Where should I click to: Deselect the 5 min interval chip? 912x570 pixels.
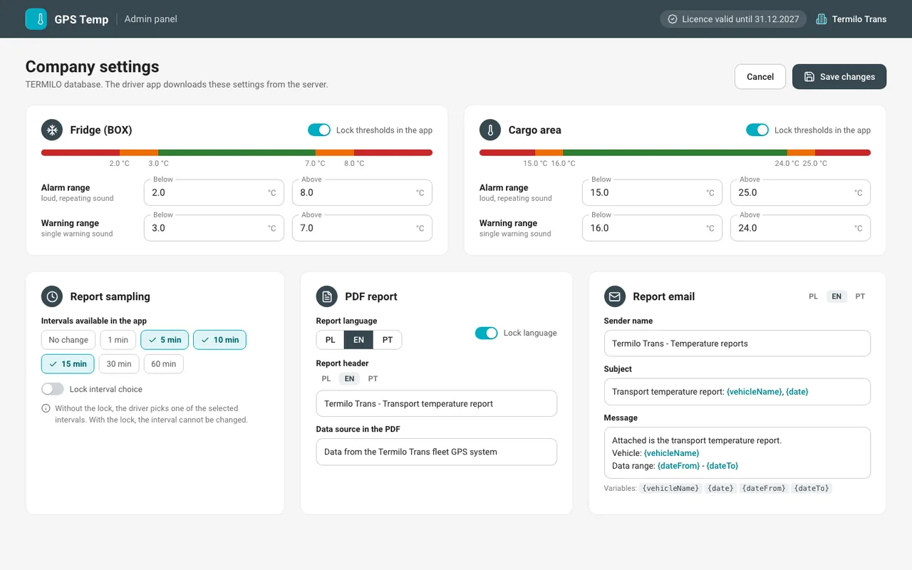pyautogui.click(x=165, y=340)
